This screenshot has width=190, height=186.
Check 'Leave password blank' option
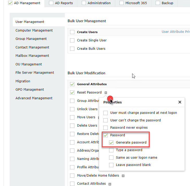pos(111,165)
